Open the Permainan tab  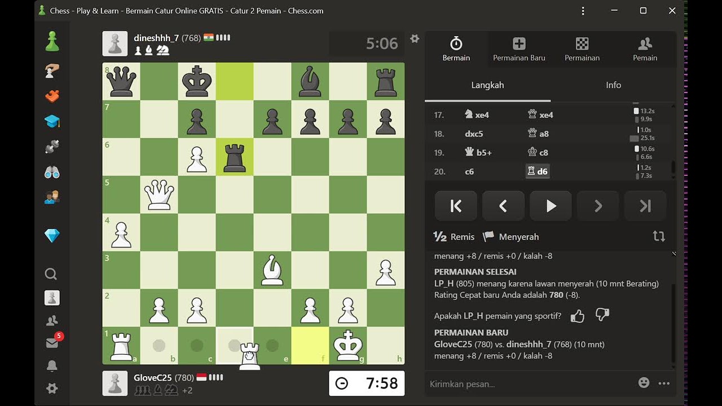click(582, 50)
